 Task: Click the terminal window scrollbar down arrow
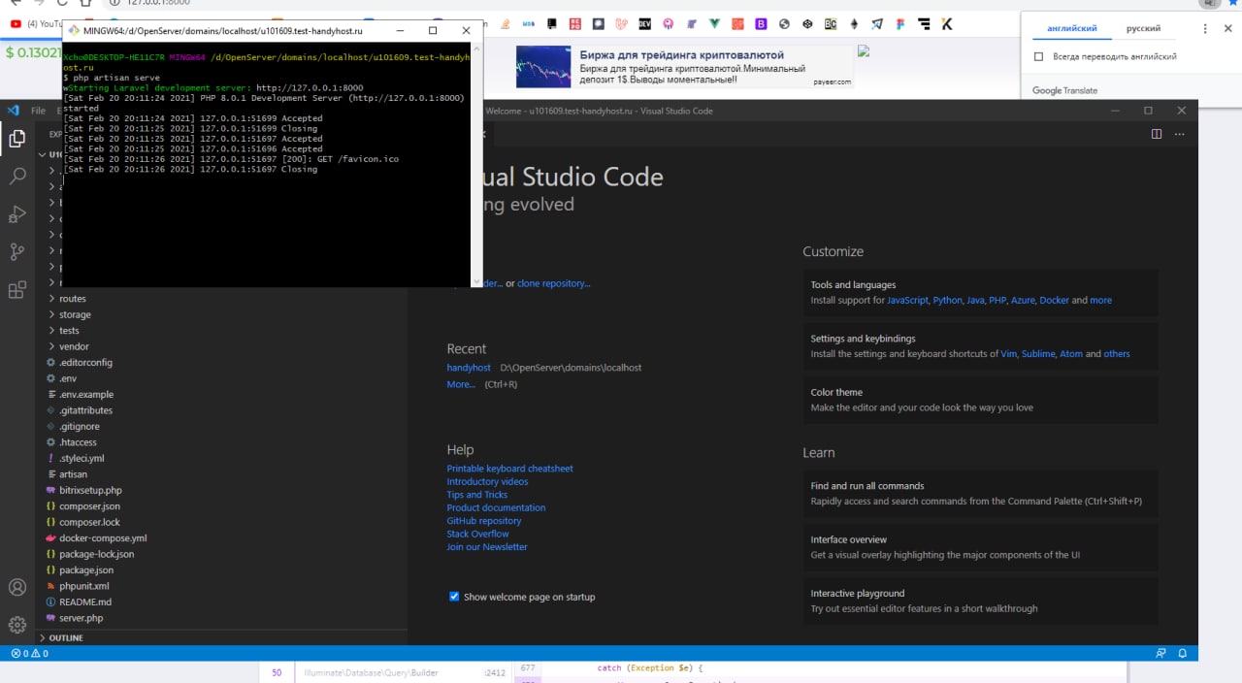476,280
